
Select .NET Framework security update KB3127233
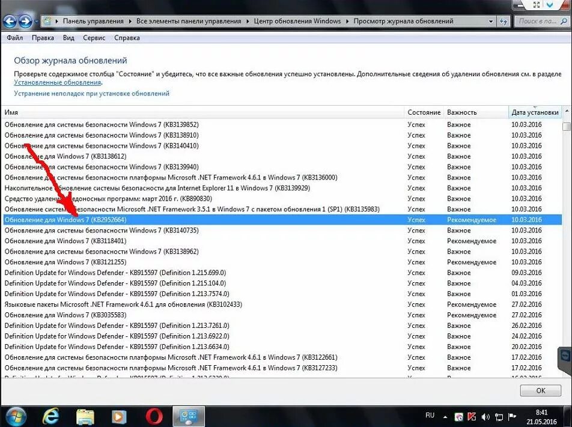tap(282, 368)
